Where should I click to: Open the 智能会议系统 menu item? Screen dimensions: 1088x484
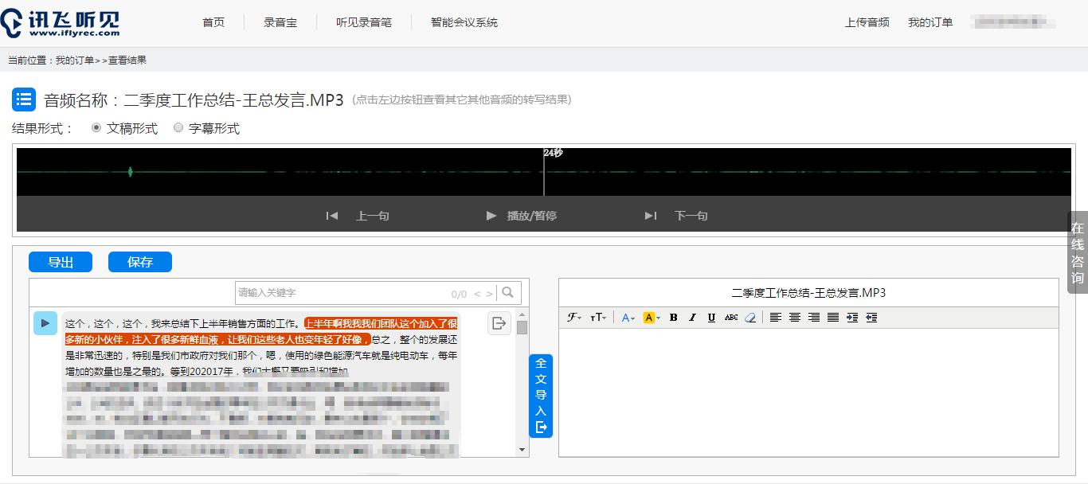[x=464, y=22]
